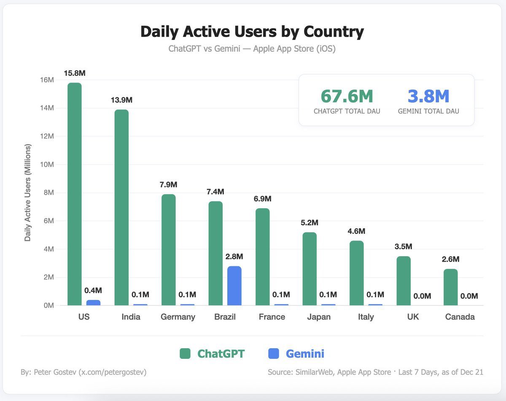Screen dimensions: 506x401
Task: Toggle the ChatGPT series legend label
Action: tap(221, 353)
